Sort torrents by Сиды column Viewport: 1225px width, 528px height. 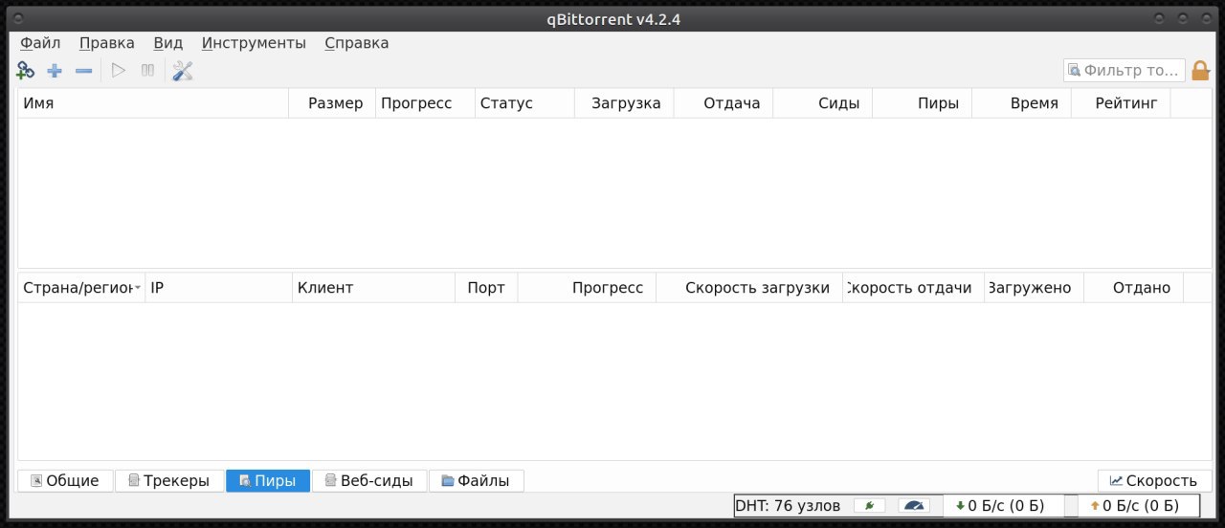pyautogui.click(x=823, y=103)
